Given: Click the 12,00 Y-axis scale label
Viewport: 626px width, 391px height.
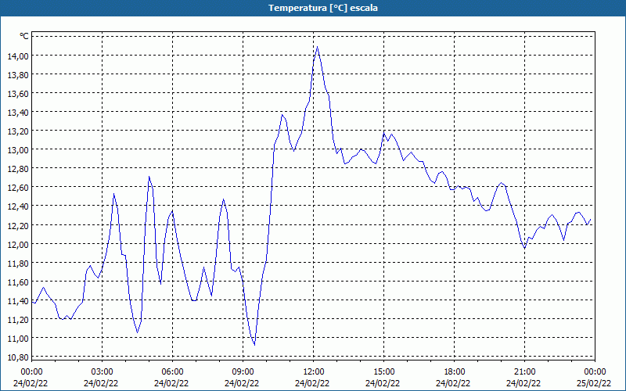Looking at the screenshot, I should 18,244.
